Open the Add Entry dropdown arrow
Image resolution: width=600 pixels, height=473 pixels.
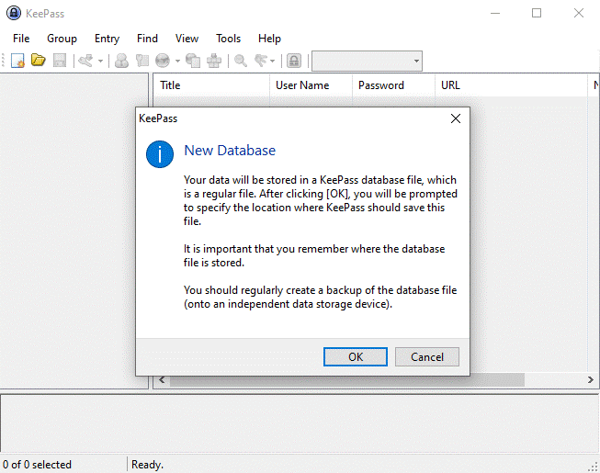pos(100,61)
